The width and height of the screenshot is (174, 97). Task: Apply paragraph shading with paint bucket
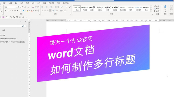(61, 11)
